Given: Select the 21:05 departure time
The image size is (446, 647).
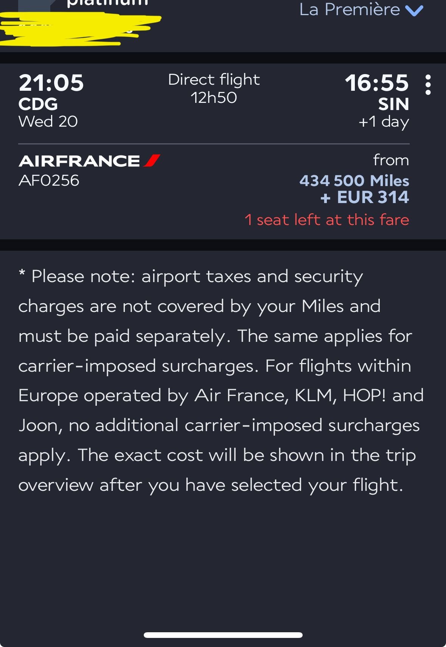Looking at the screenshot, I should point(51,83).
